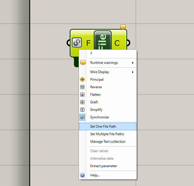Select the Principal menu option
Image resolution: width=194 pixels, height=186 pixels.
pos(108,80)
